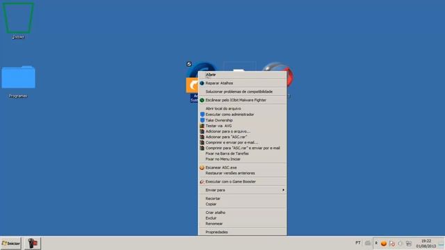Expand the Enviar para submenu arrow
Image resolution: width=445 pixels, height=250 pixels.
[x=283, y=190]
